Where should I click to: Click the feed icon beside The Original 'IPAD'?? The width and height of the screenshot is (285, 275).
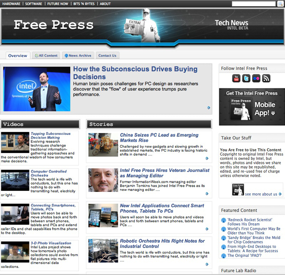point(224,256)
